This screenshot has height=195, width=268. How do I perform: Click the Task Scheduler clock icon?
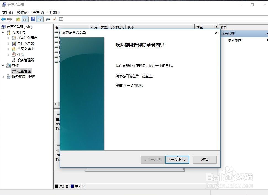click(14, 38)
